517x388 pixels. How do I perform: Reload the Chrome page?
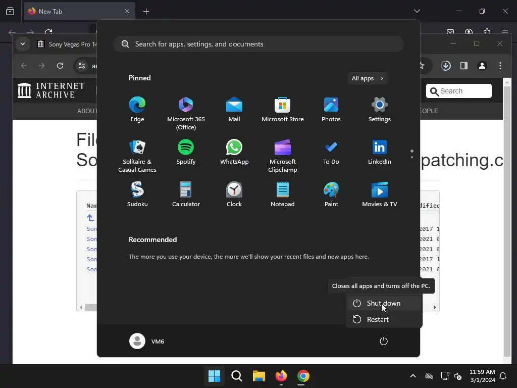click(60, 66)
